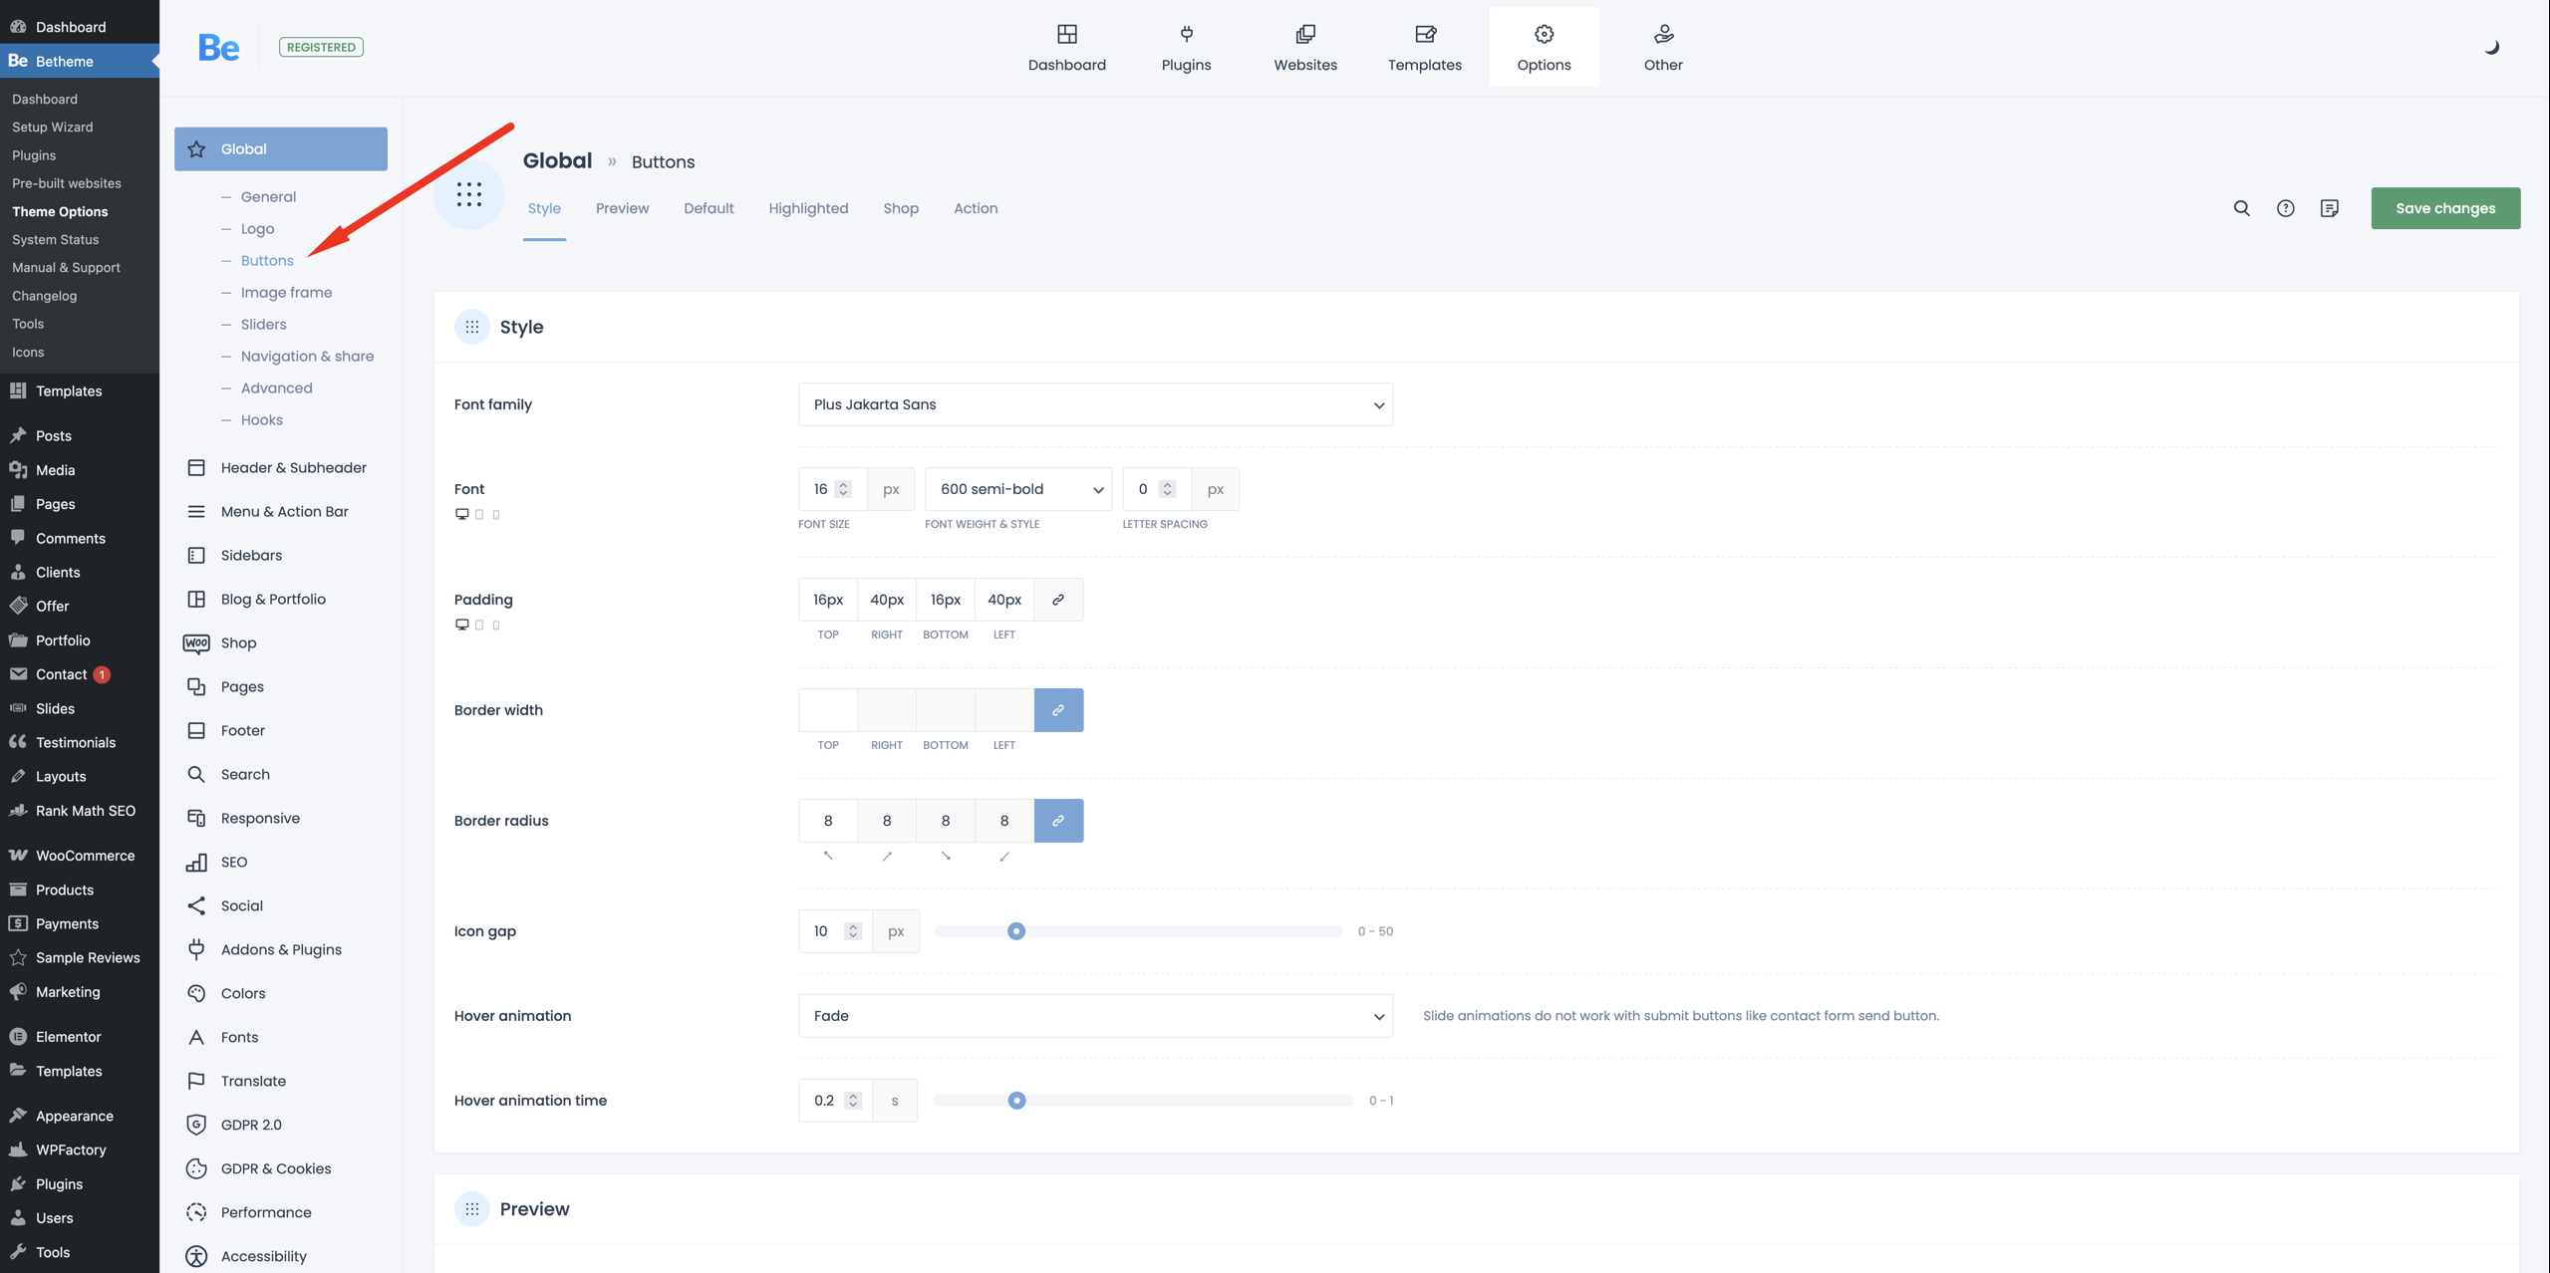Expand Font weight & style dropdown
2550x1273 pixels.
coord(1017,489)
